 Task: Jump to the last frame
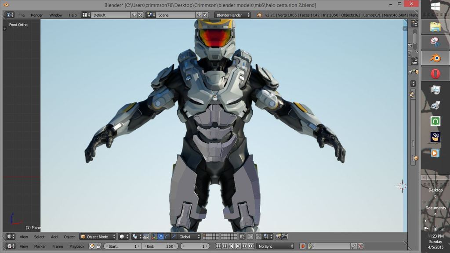click(251, 246)
